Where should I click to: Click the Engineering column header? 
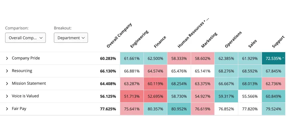coord(139,39)
